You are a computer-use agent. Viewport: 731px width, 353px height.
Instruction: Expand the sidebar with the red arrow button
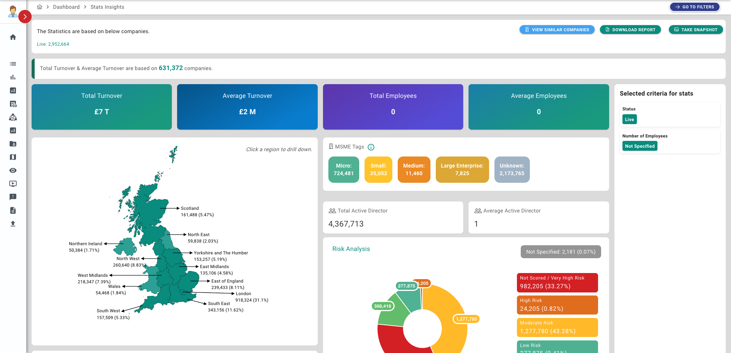25,17
